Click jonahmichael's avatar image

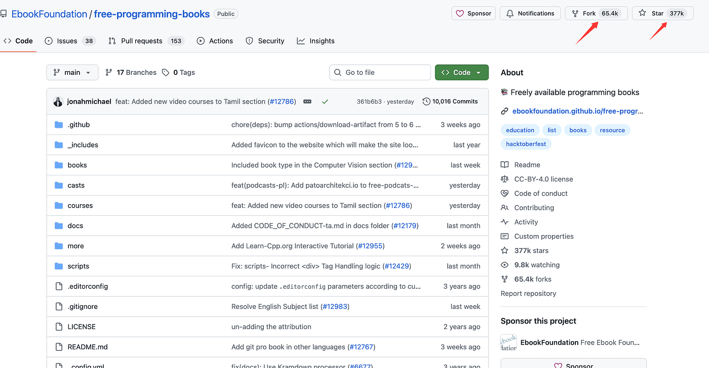pyautogui.click(x=58, y=102)
